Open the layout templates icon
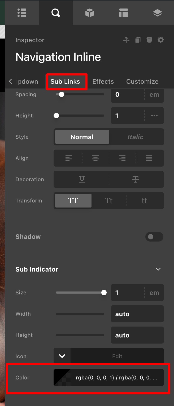Screen dimensions: 174x406 point(124,12)
